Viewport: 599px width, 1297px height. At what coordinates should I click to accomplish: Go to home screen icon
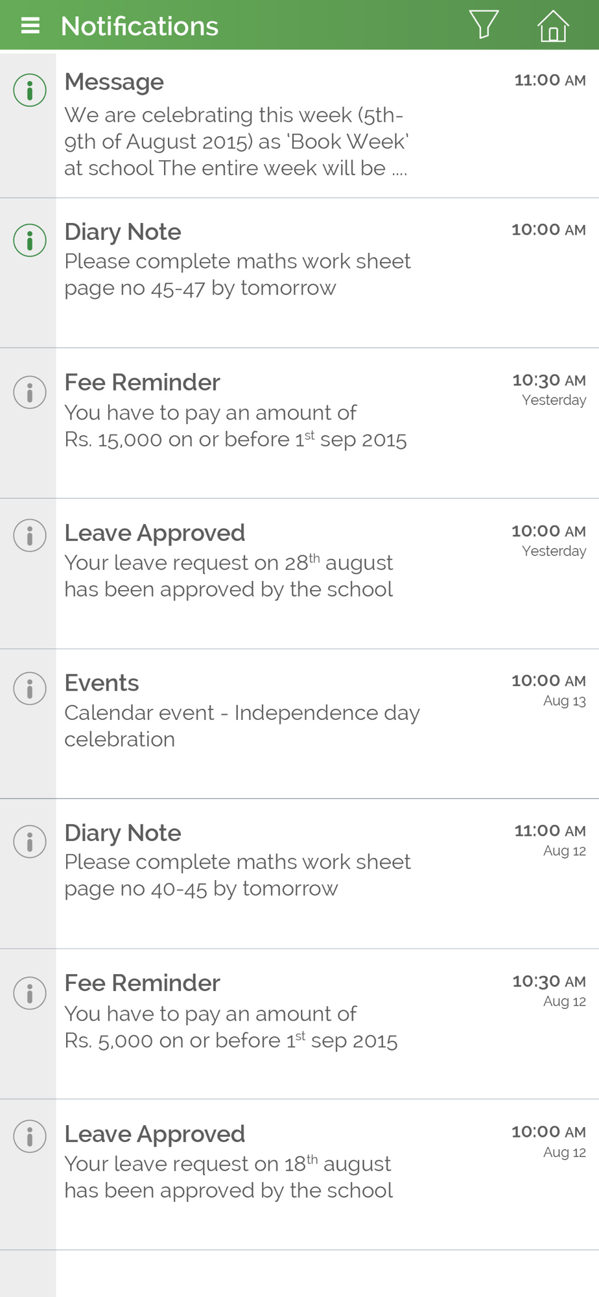coord(553,26)
